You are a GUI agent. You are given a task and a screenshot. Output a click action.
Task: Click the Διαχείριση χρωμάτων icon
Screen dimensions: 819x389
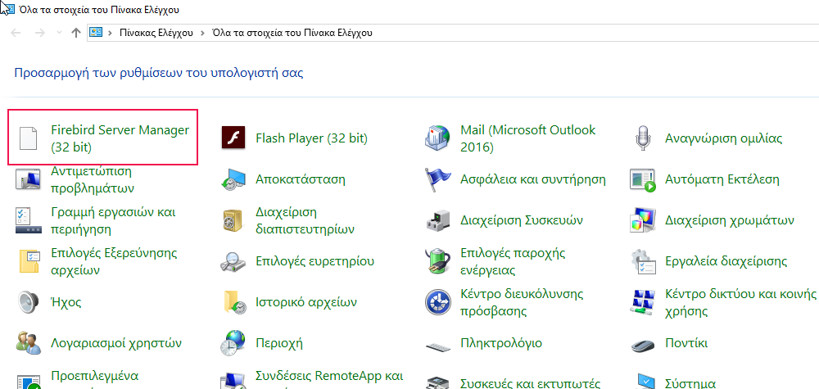click(x=643, y=220)
